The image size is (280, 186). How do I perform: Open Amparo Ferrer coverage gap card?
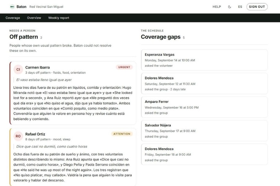click(x=204, y=107)
